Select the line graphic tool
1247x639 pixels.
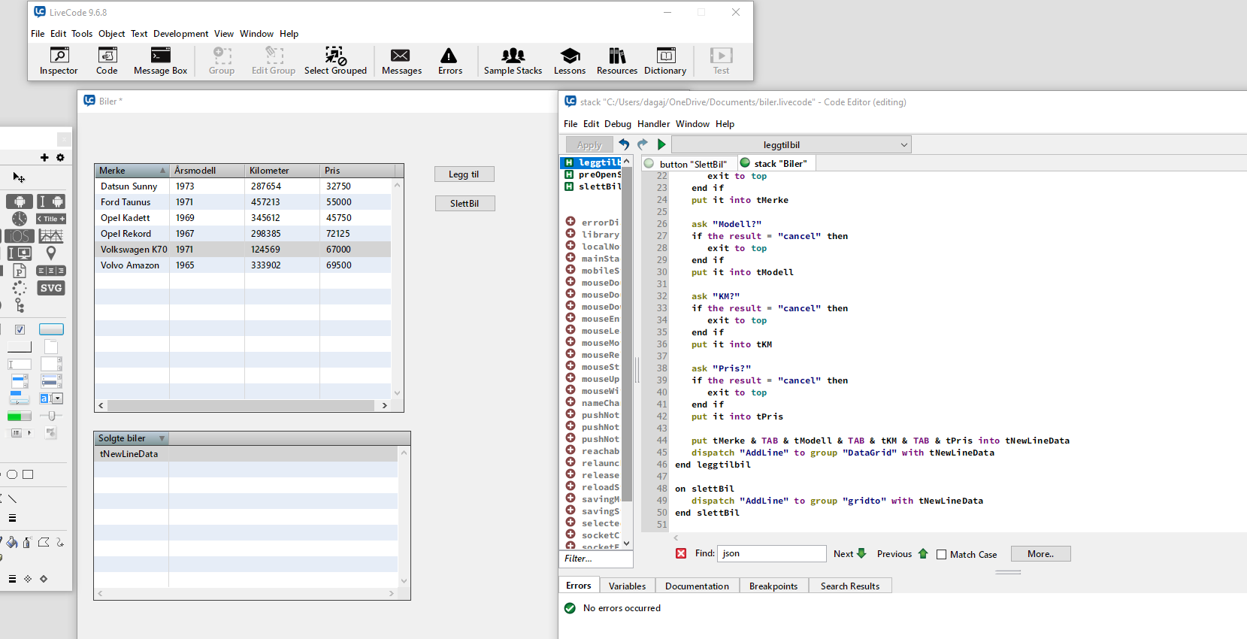tap(13, 498)
